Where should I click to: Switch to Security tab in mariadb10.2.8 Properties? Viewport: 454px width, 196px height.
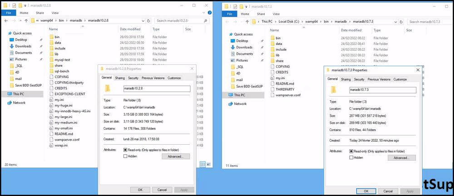coord(133,78)
